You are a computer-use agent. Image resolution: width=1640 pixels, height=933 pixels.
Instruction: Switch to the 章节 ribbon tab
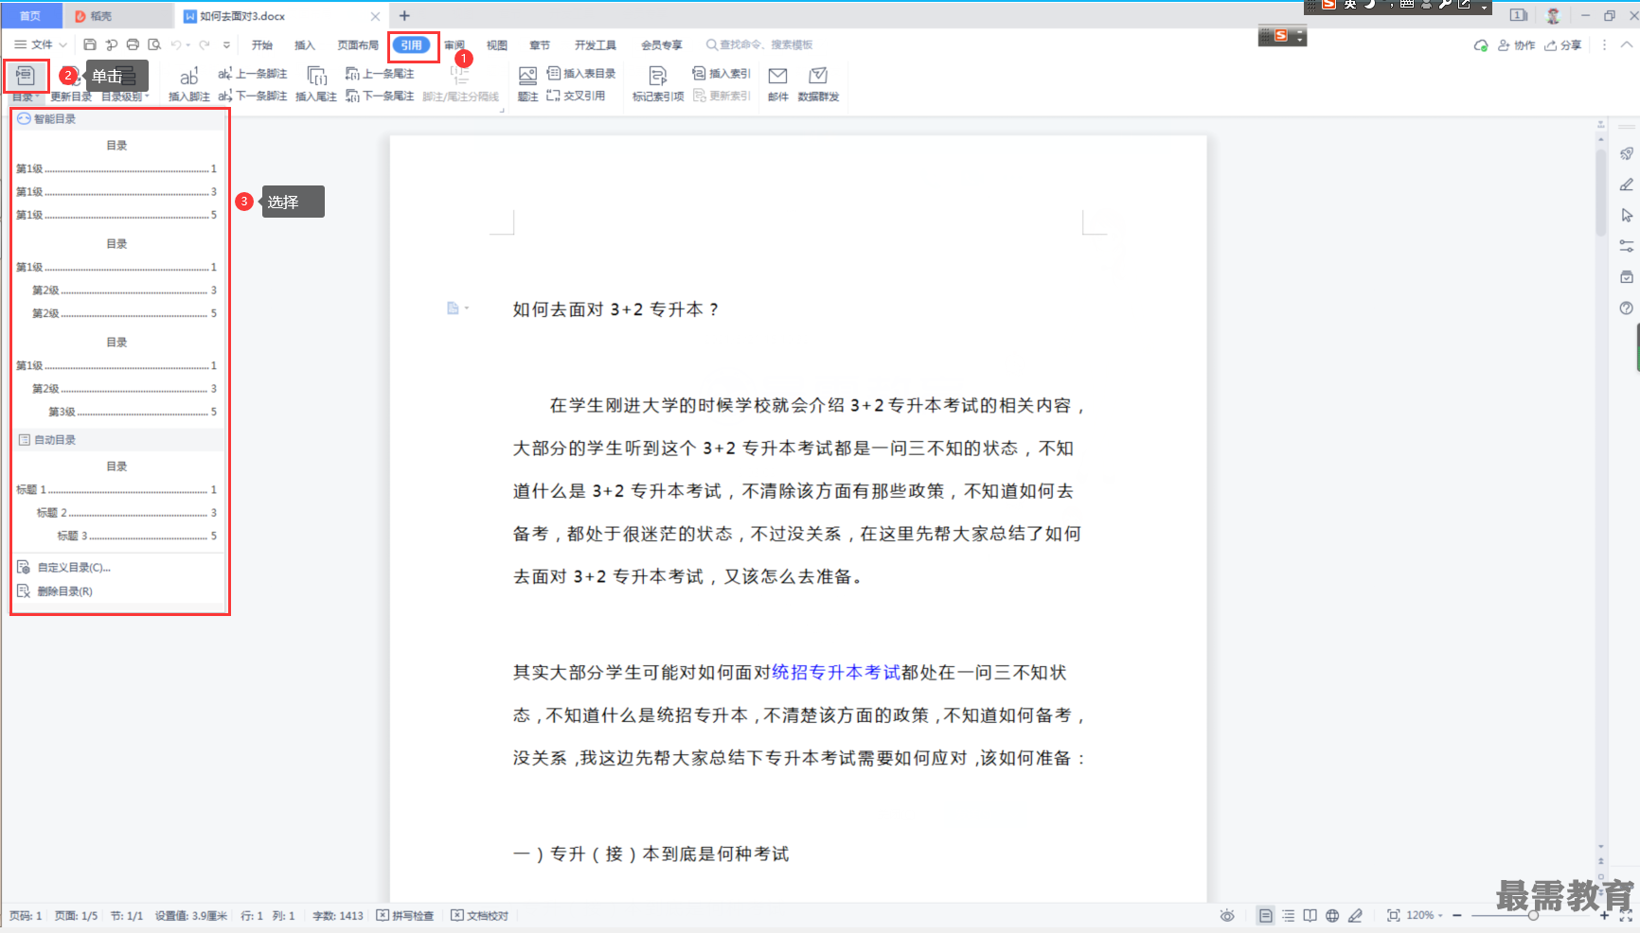click(x=540, y=44)
